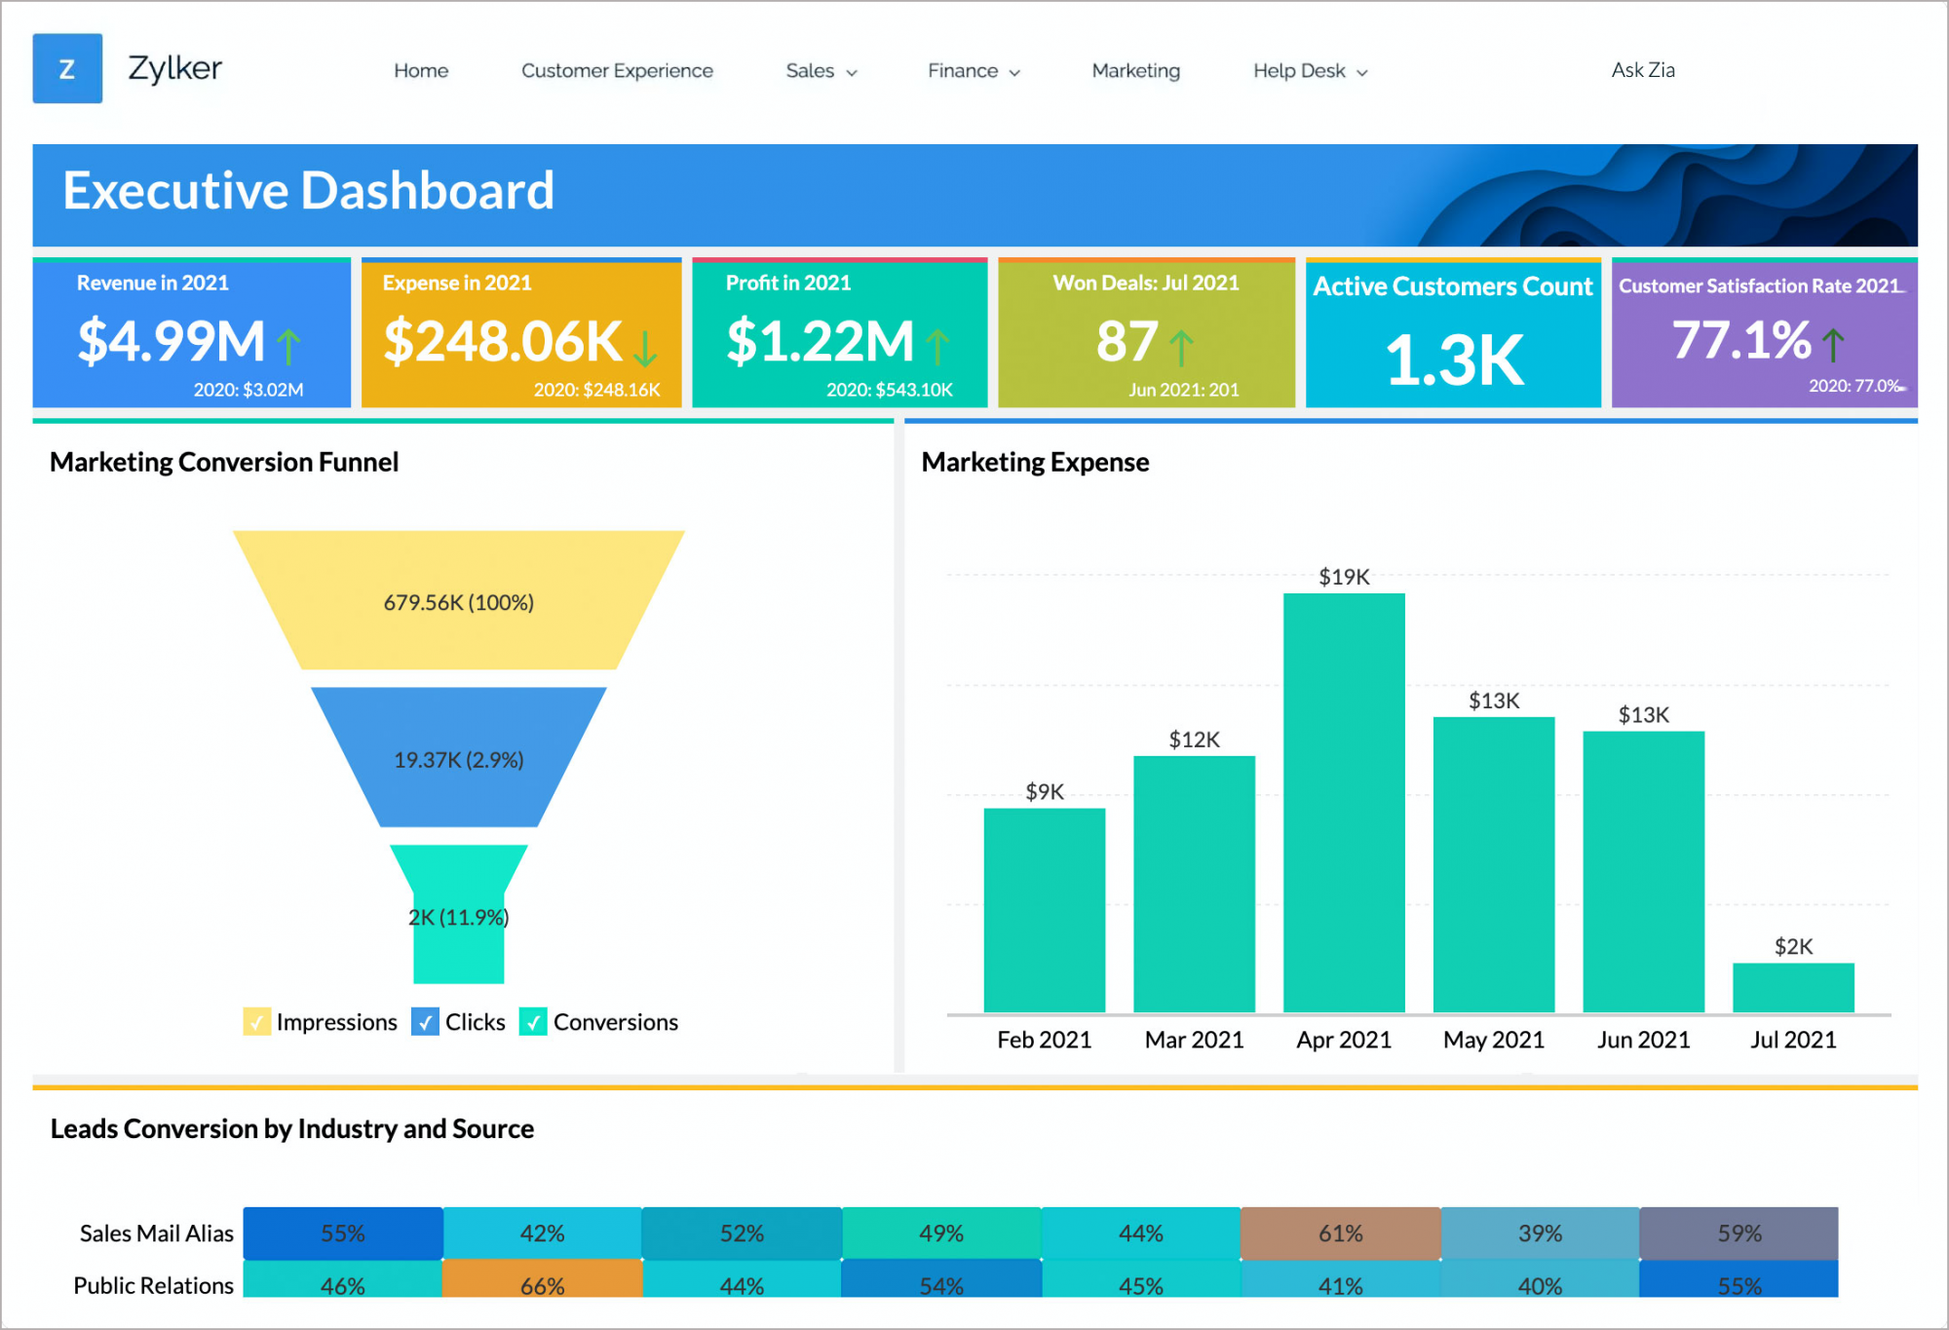The image size is (1949, 1330).
Task: Toggle Clicks in the funnel legend
Action: (475, 1022)
